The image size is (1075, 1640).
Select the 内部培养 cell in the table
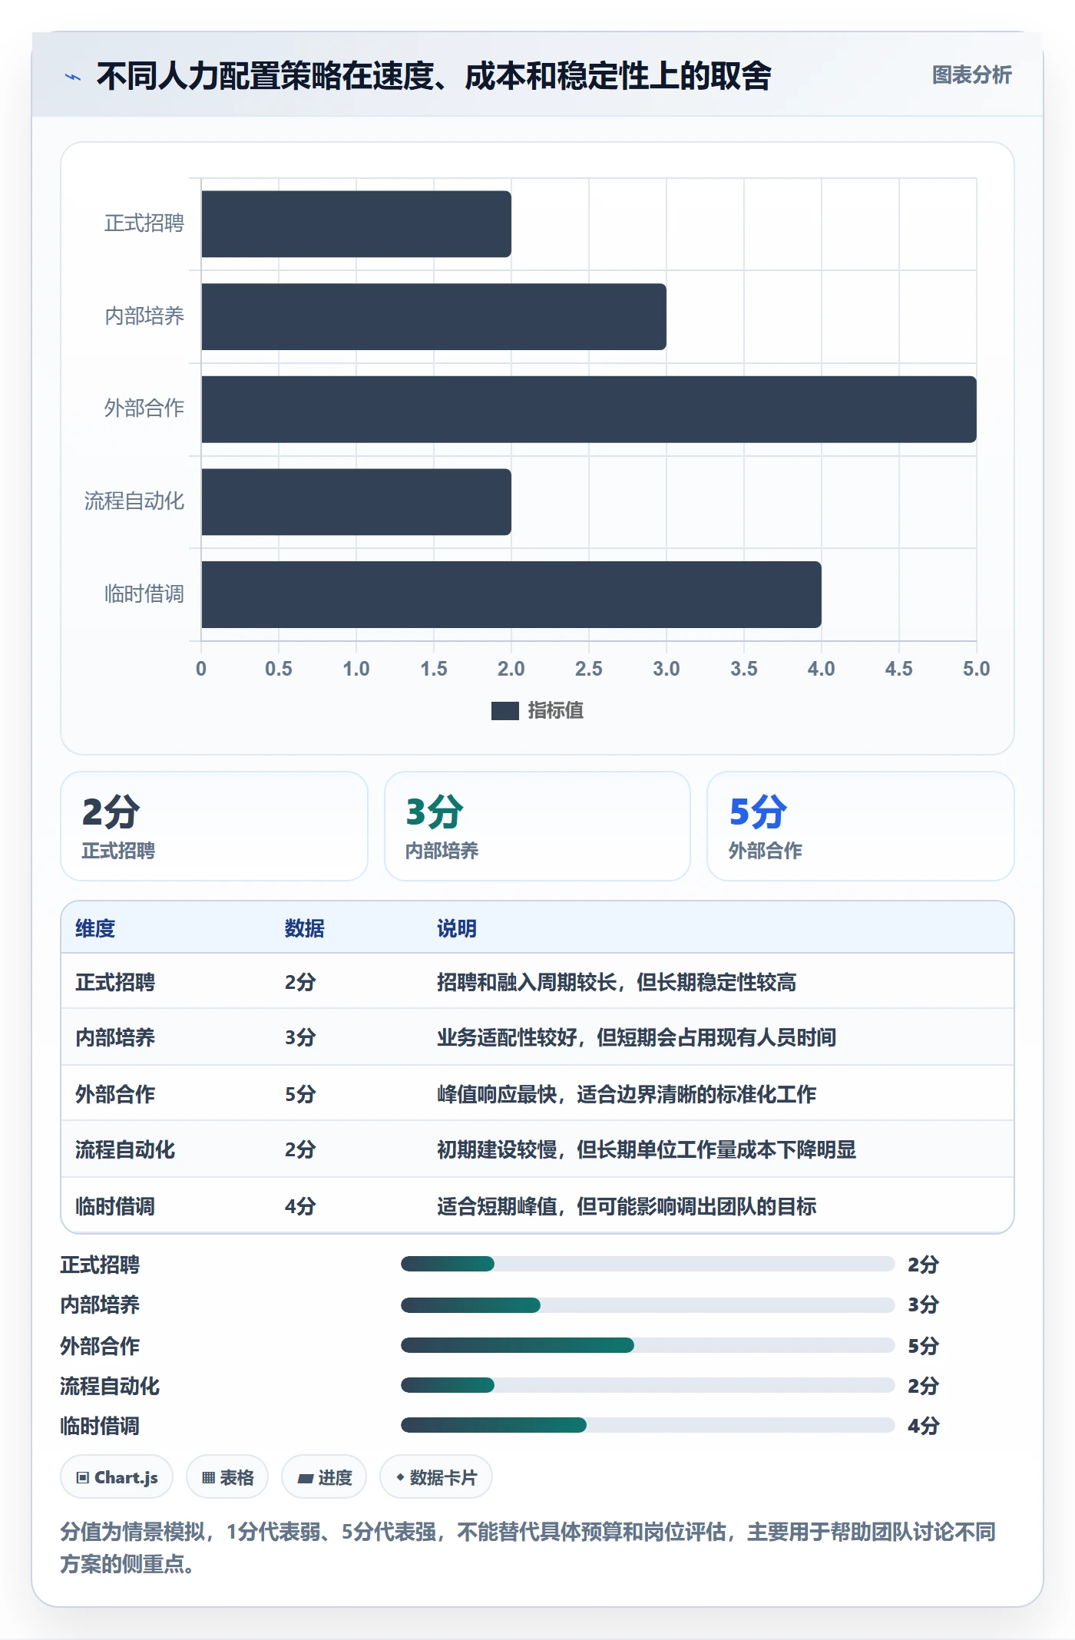pyautogui.click(x=115, y=1037)
